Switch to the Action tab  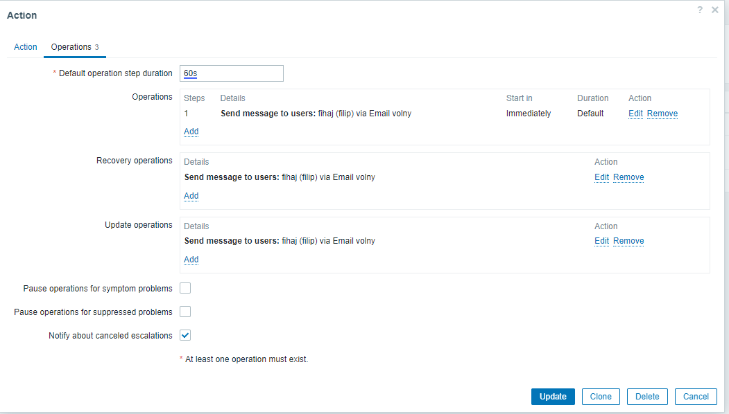26,47
